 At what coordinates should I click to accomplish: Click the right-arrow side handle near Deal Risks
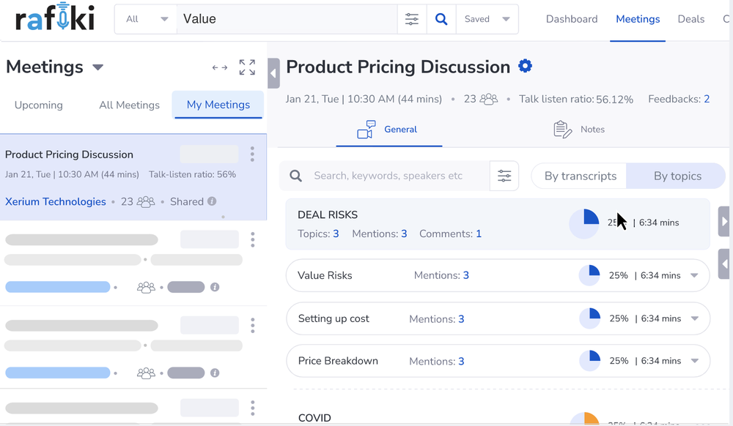(724, 221)
